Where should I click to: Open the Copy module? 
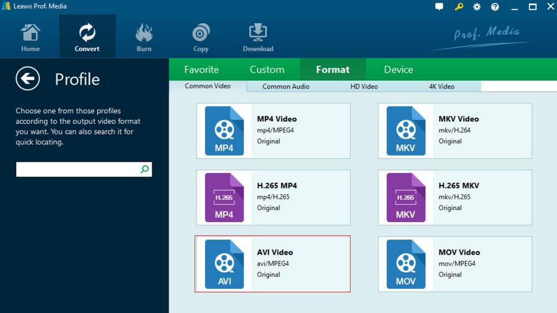coord(201,37)
